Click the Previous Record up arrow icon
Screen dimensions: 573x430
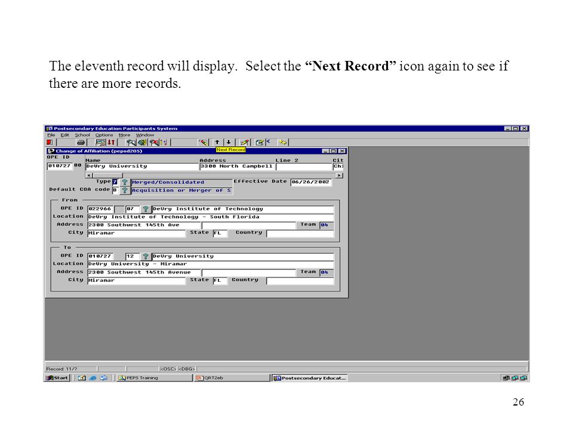(x=217, y=142)
